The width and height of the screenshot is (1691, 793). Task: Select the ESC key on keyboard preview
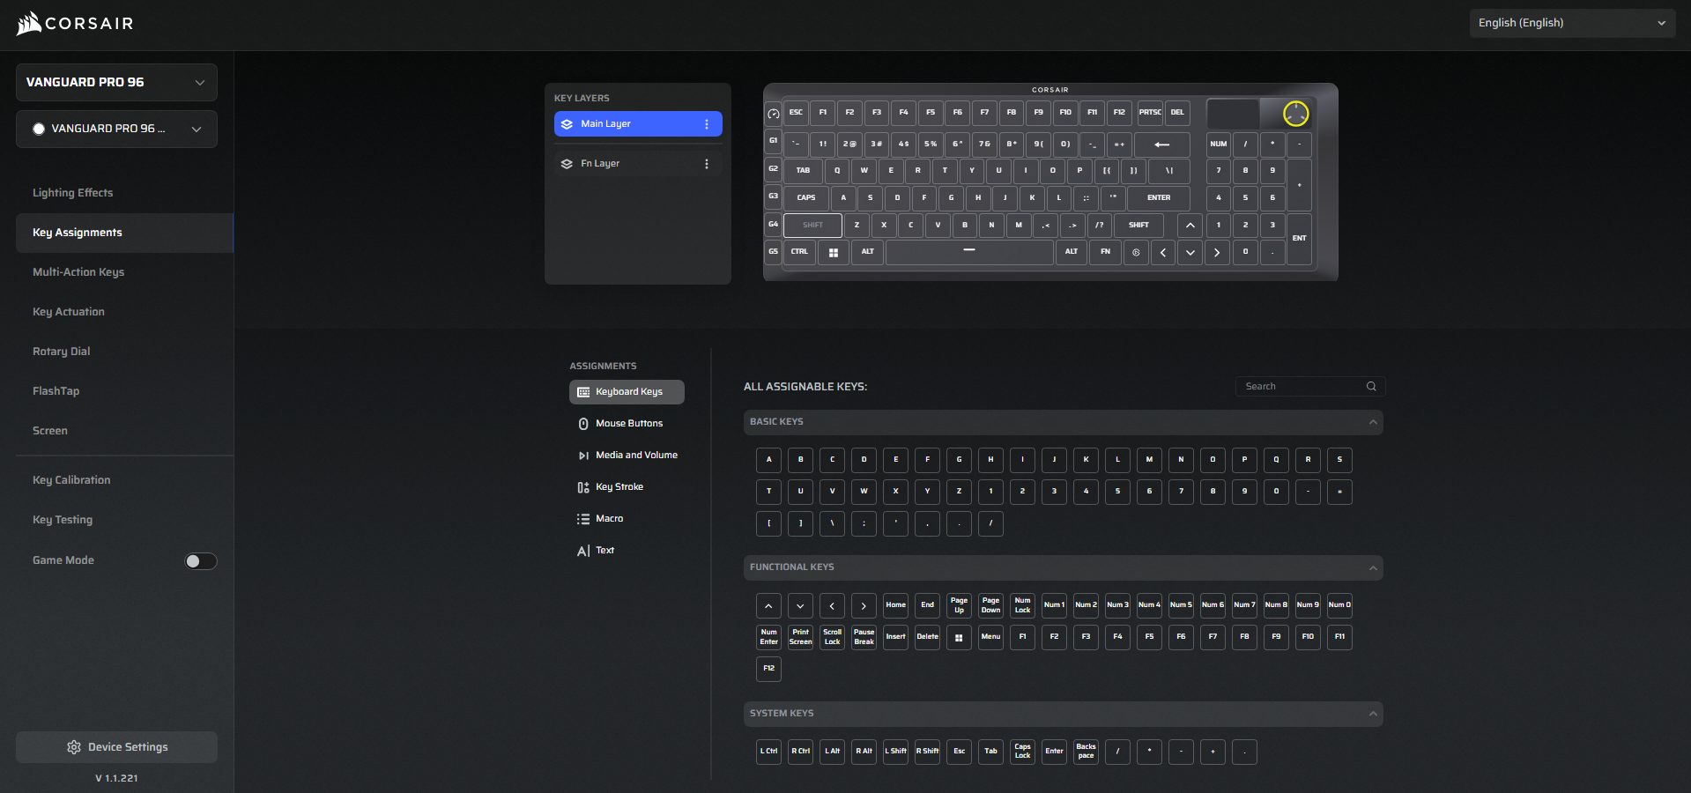(796, 113)
